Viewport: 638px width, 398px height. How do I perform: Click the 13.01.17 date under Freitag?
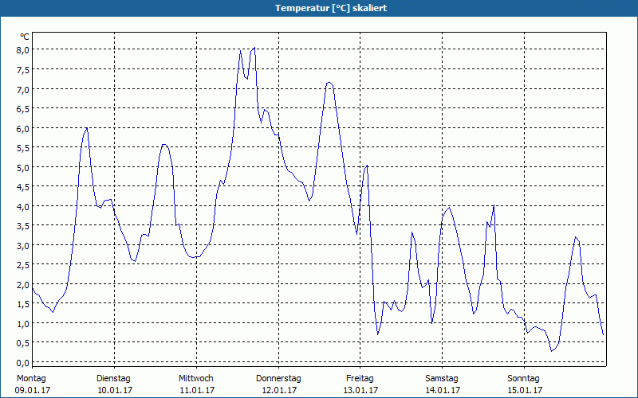360,390
